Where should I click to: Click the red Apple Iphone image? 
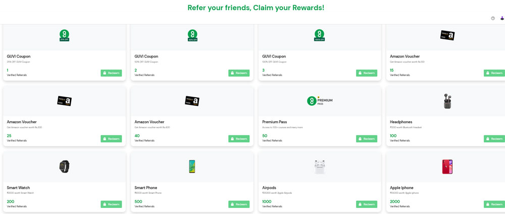pyautogui.click(x=447, y=167)
